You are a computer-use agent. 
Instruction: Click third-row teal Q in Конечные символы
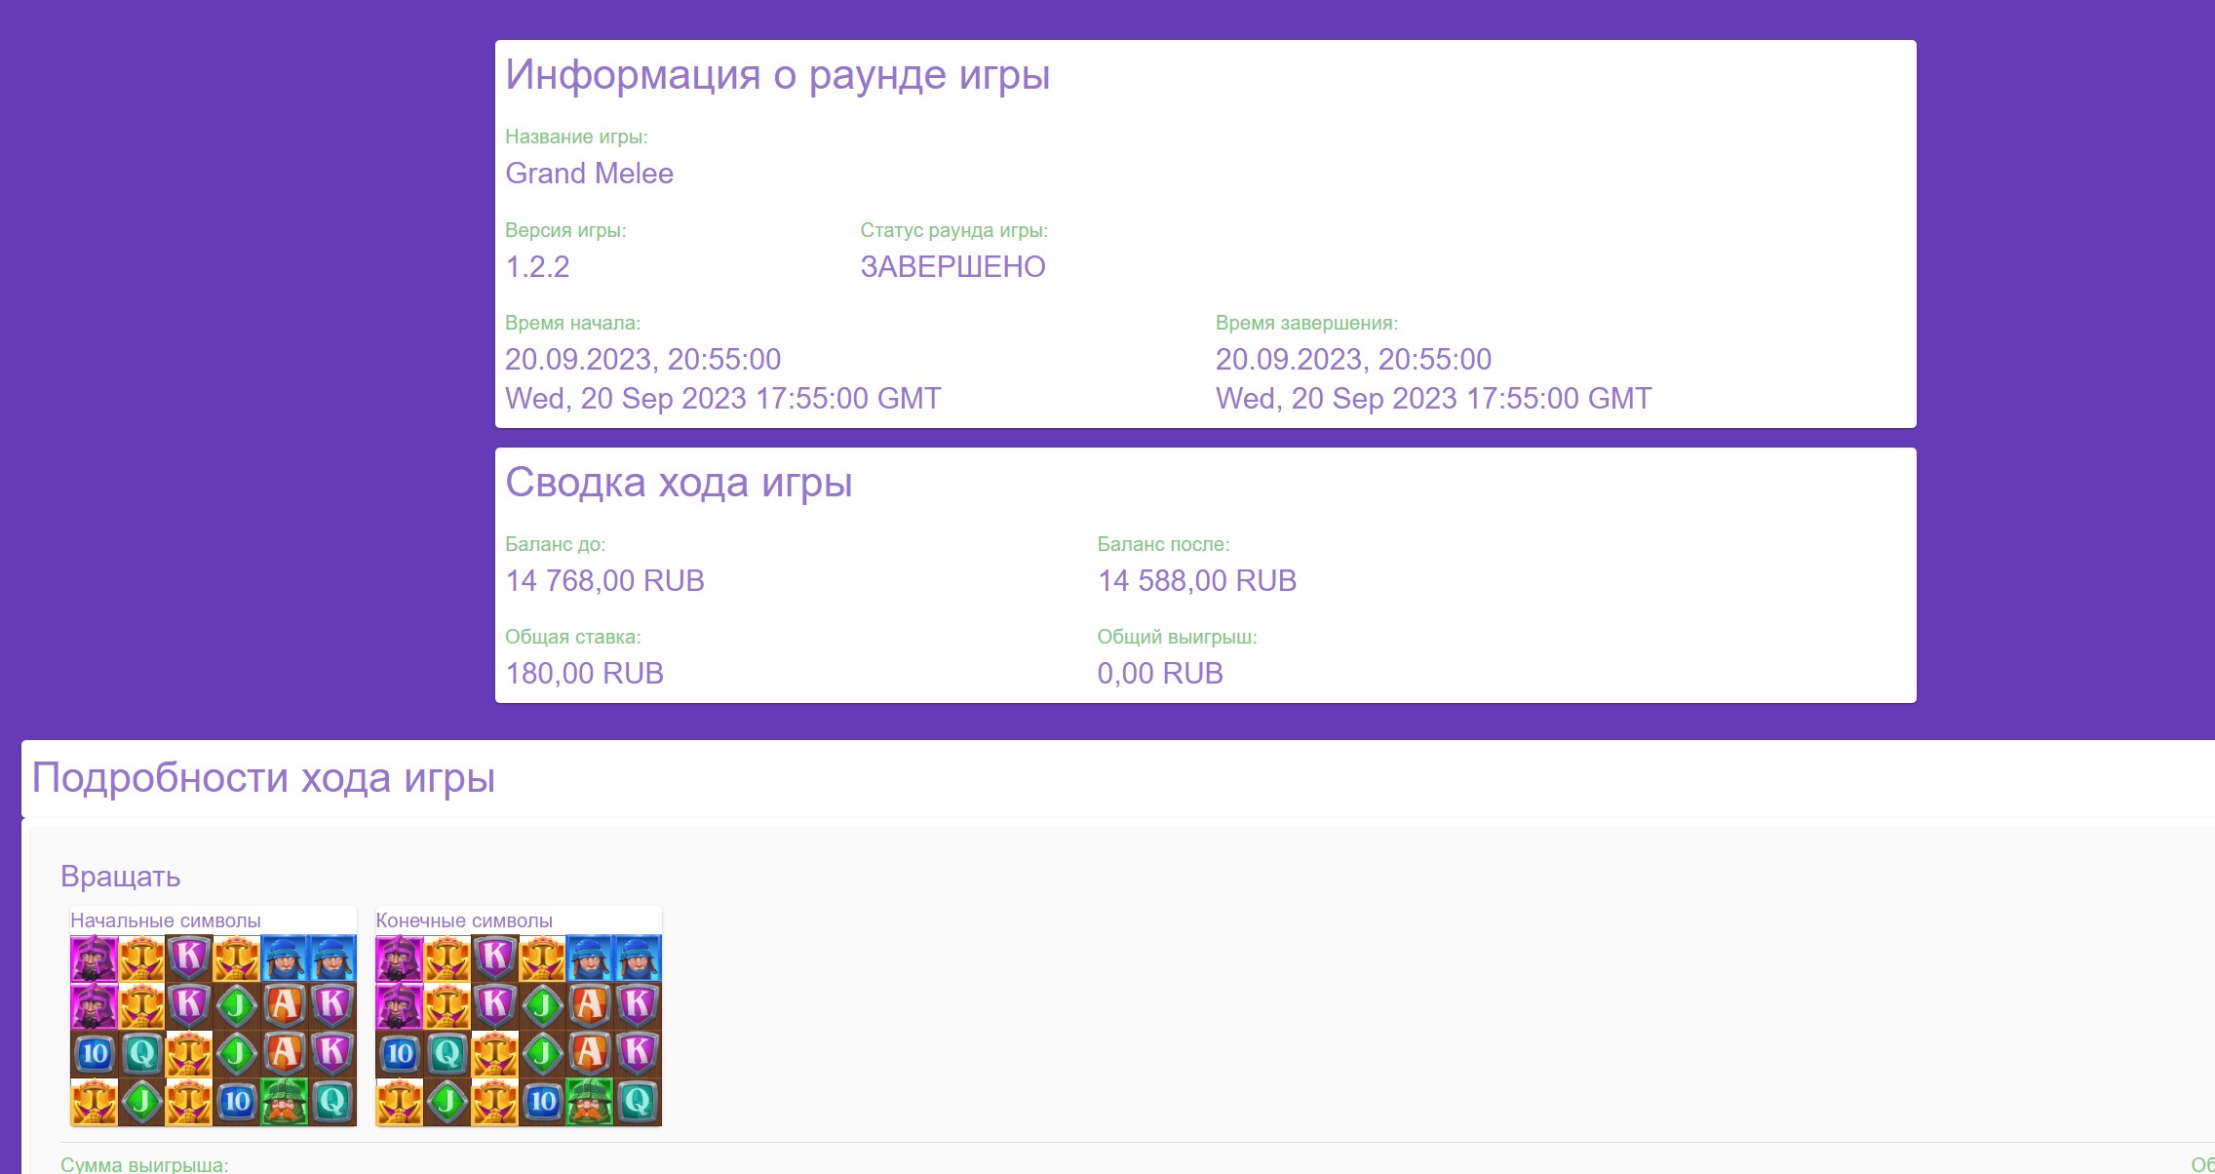[x=447, y=1053]
